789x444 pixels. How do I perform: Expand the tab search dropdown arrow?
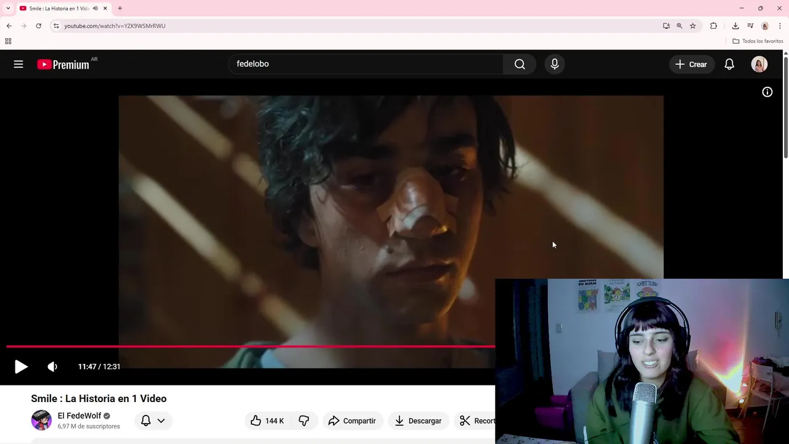8,8
